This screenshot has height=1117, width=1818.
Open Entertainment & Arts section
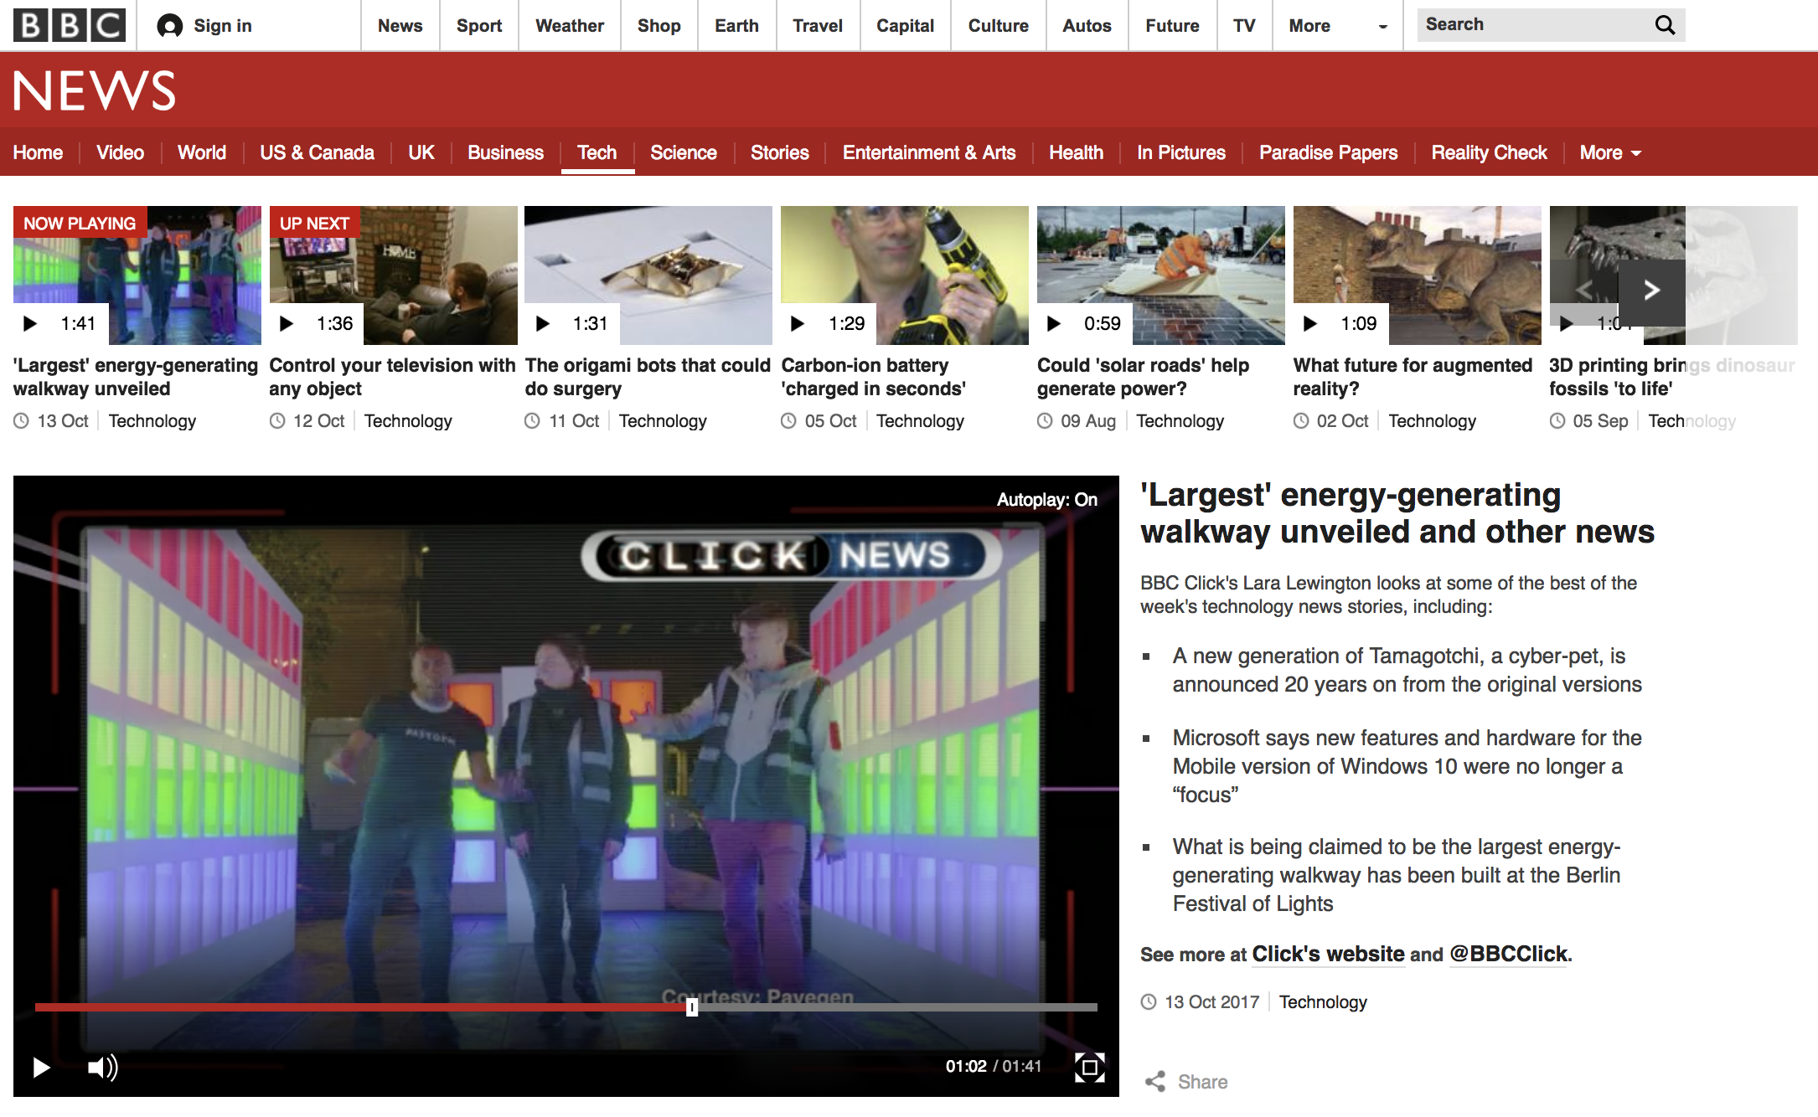point(929,152)
